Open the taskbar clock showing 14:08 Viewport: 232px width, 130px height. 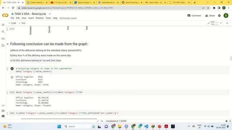click(221, 126)
